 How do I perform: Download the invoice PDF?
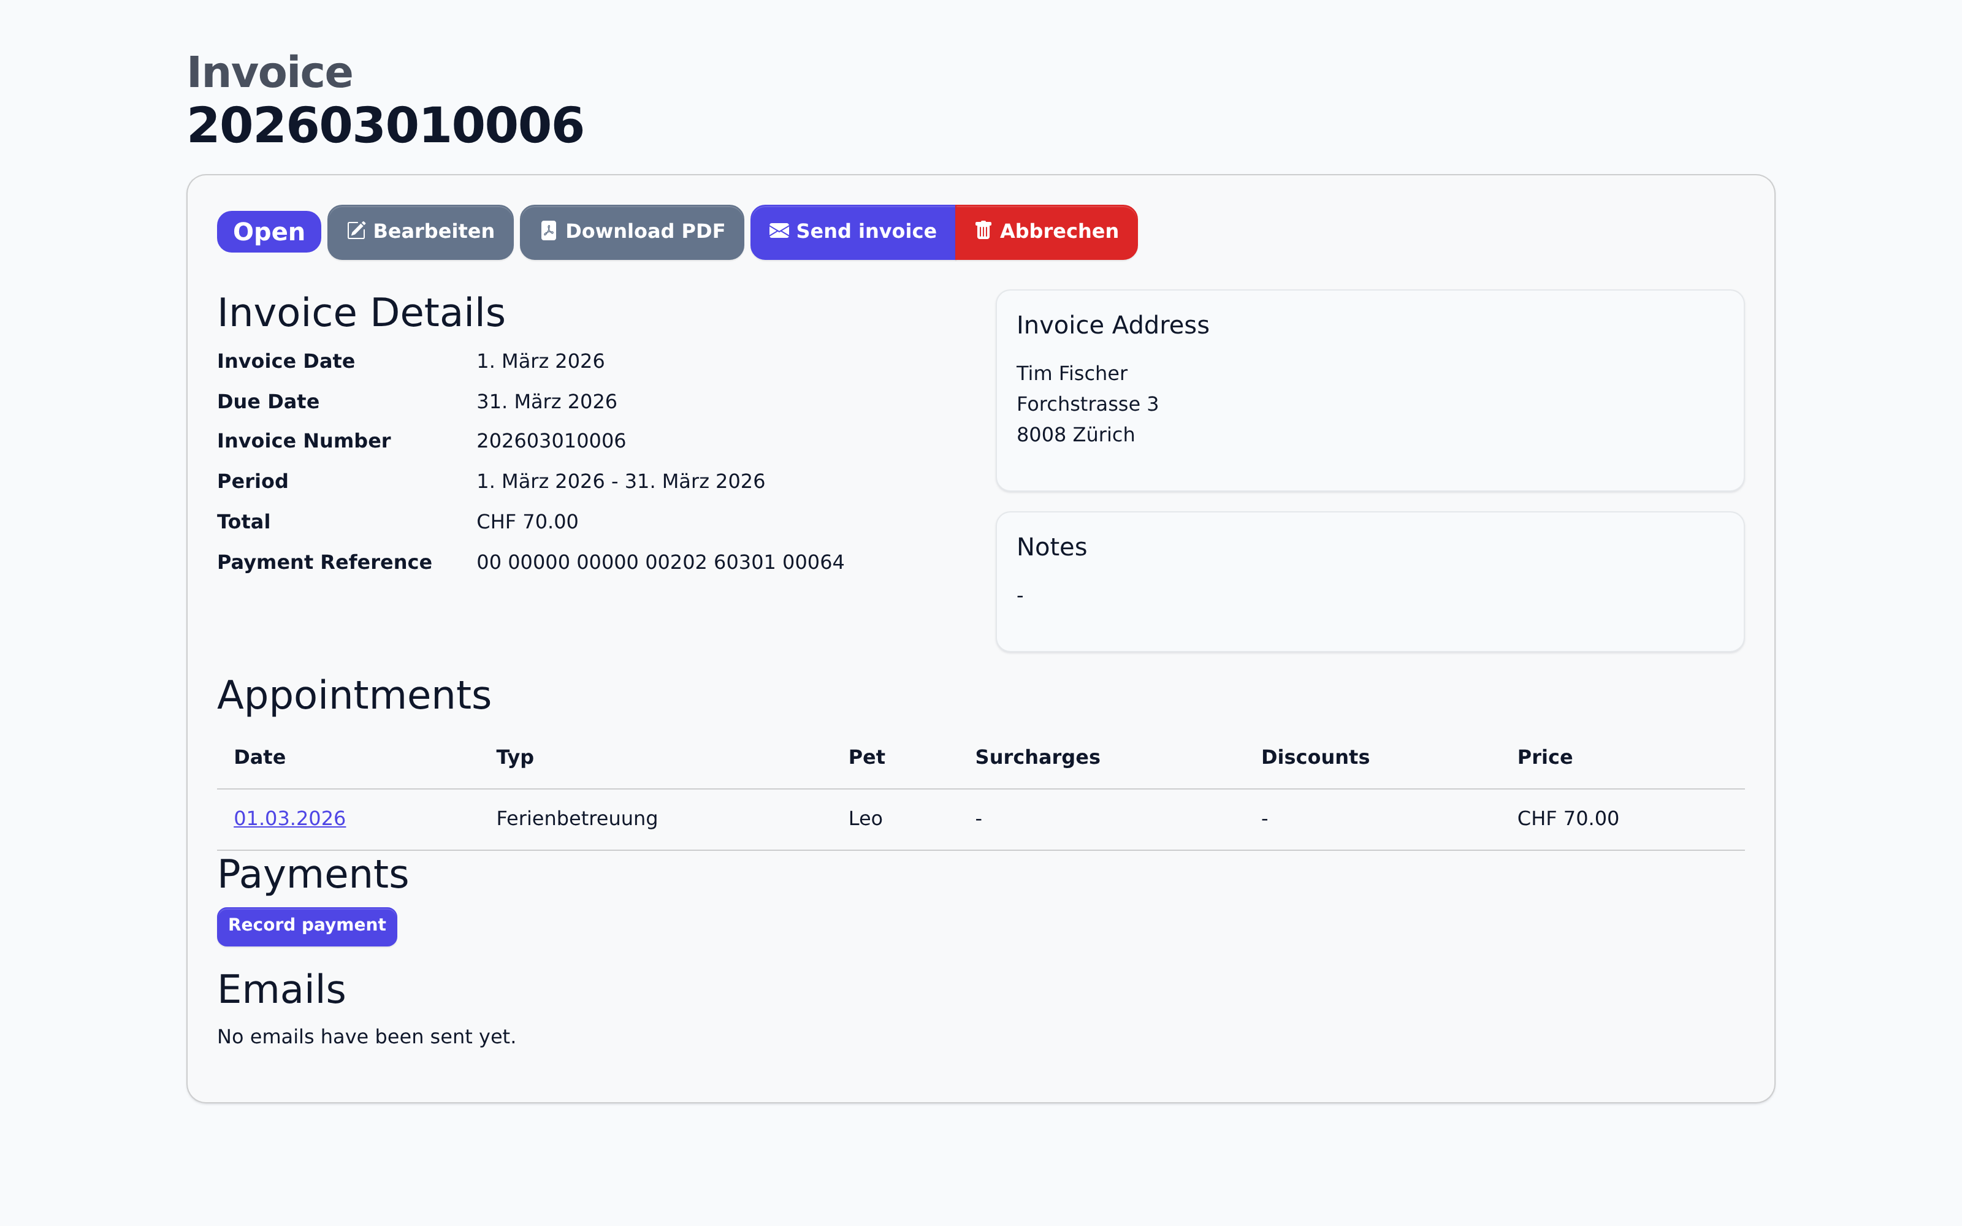pyautogui.click(x=632, y=232)
